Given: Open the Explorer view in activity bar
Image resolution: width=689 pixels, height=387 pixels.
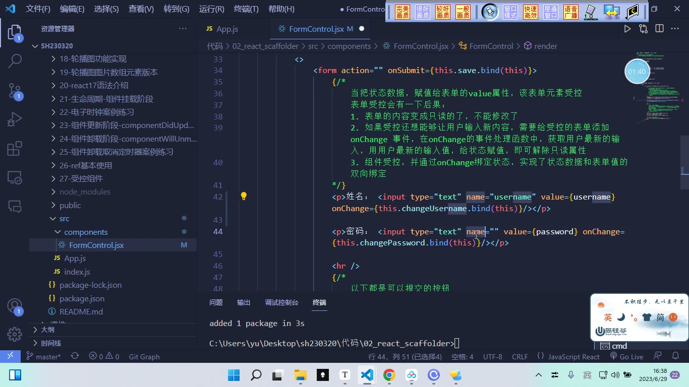Looking at the screenshot, I should coord(15,33).
